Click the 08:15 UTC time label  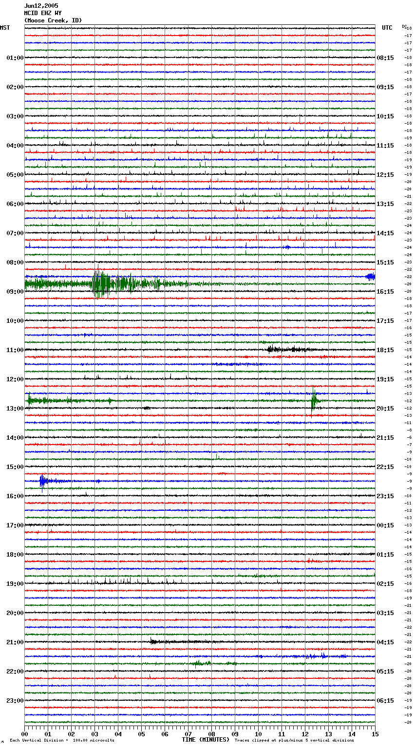click(x=385, y=58)
